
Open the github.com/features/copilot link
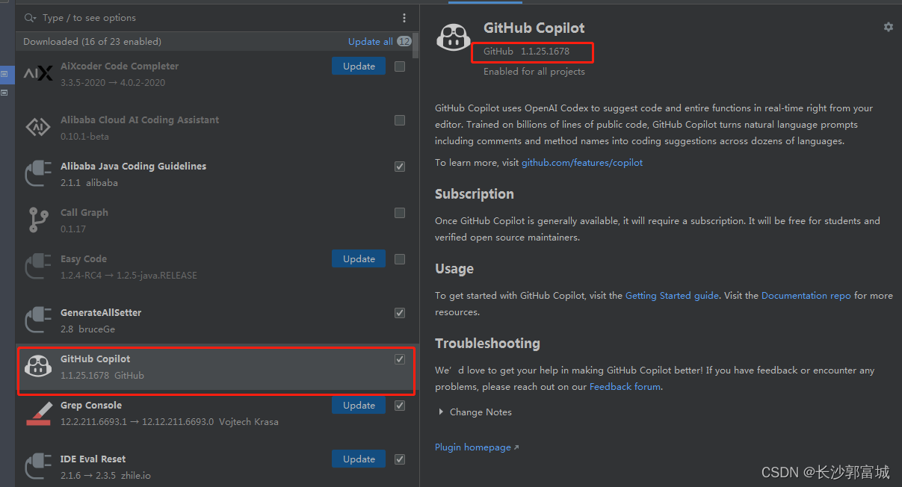582,162
